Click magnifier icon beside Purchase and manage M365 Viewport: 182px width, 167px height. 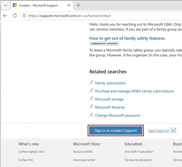(91, 91)
